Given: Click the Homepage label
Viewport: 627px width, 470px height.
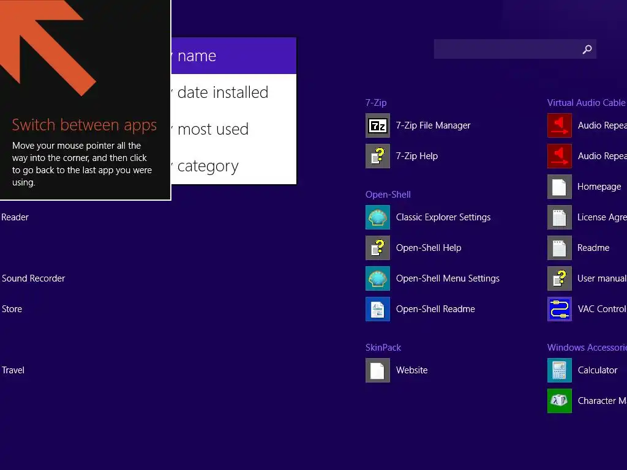Looking at the screenshot, I should pyautogui.click(x=599, y=187).
